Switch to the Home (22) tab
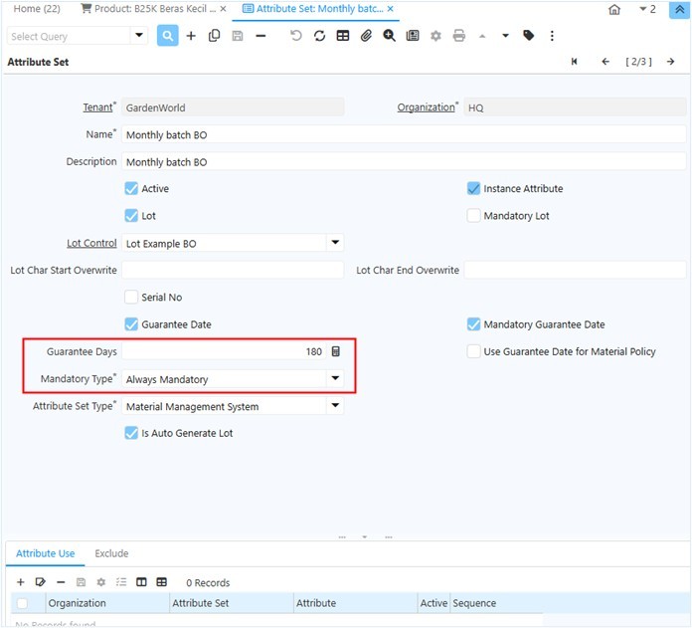Screen dimensions: 692x628 tap(37, 9)
